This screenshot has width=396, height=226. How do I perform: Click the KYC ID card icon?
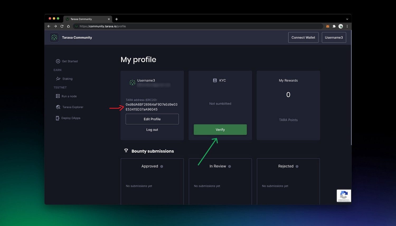[x=215, y=80]
